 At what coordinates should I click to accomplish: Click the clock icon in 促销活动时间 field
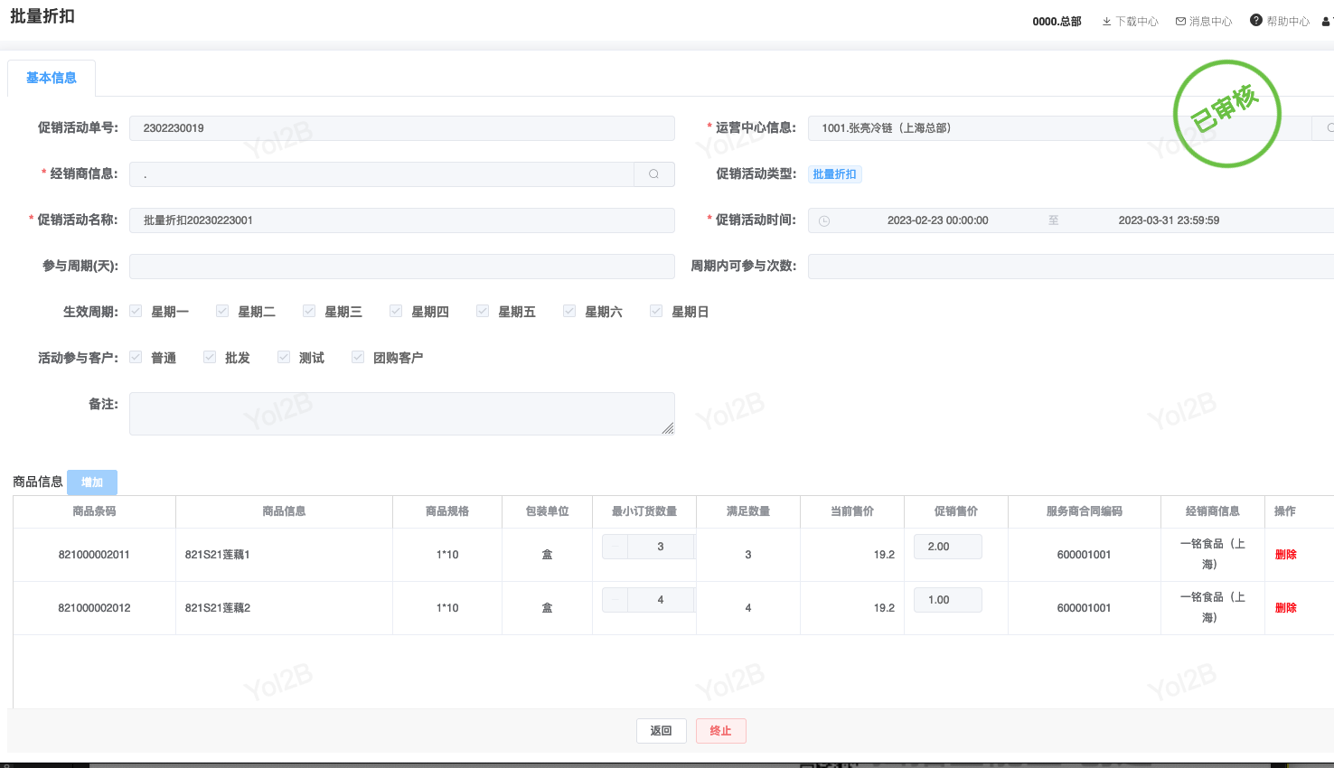824,220
